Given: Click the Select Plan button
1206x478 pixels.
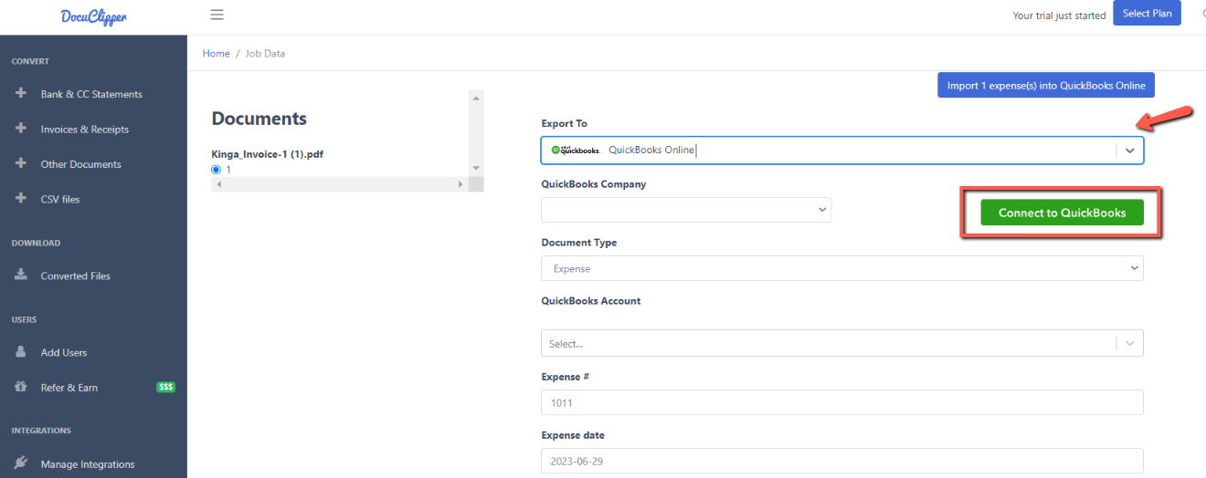Looking at the screenshot, I should tap(1147, 14).
